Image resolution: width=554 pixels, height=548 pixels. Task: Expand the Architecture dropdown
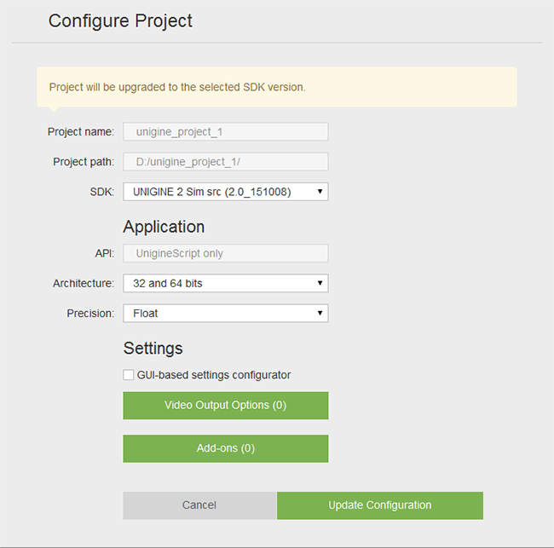225,283
